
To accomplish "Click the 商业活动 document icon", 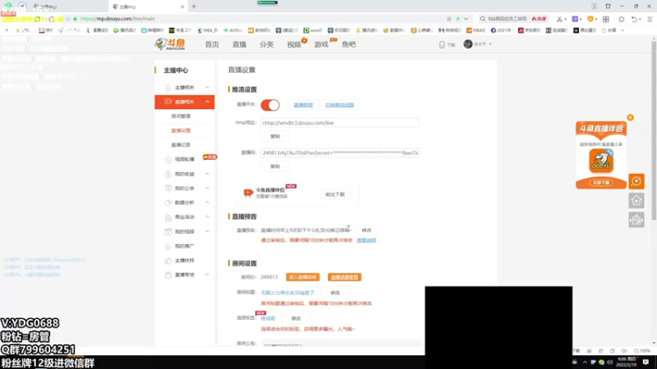I will [x=168, y=217].
